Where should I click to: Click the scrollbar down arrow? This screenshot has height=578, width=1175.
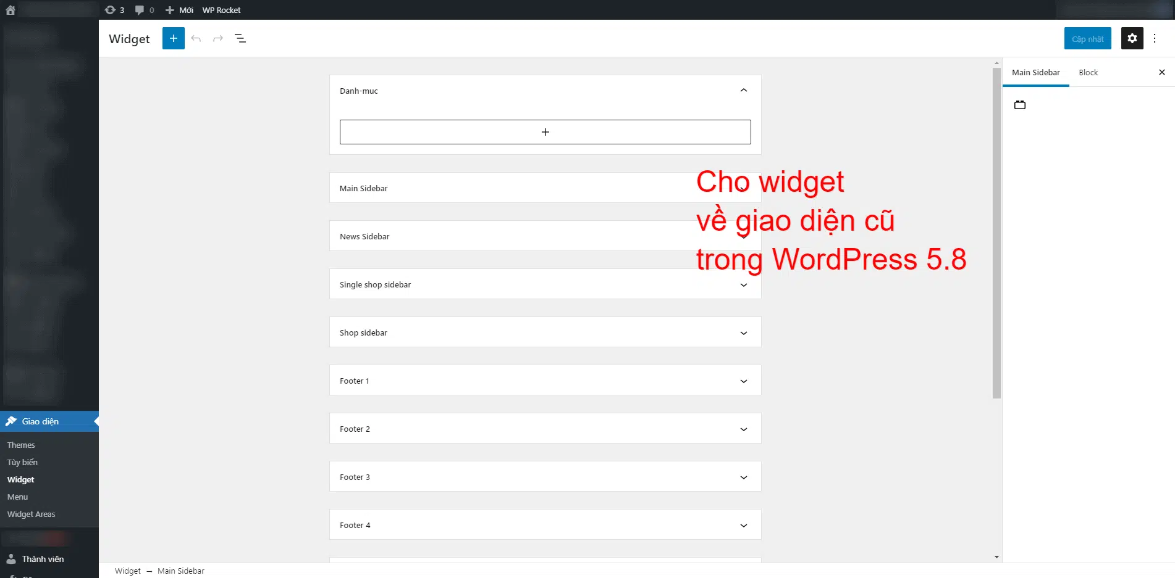(x=996, y=557)
